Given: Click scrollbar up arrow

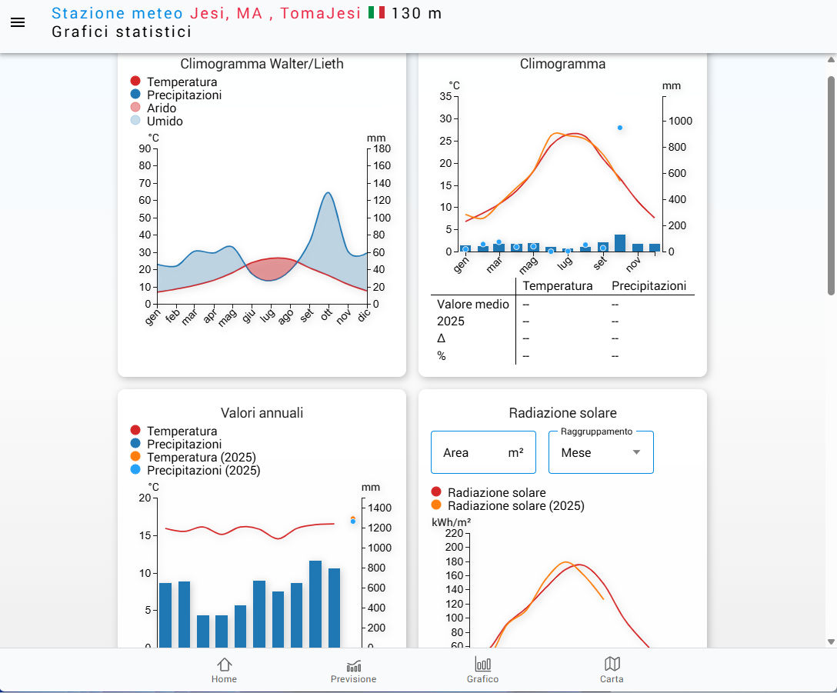Looking at the screenshot, I should point(830,60).
